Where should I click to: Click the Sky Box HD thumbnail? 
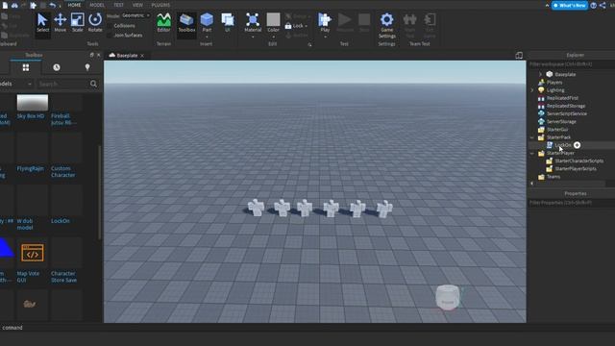33,103
